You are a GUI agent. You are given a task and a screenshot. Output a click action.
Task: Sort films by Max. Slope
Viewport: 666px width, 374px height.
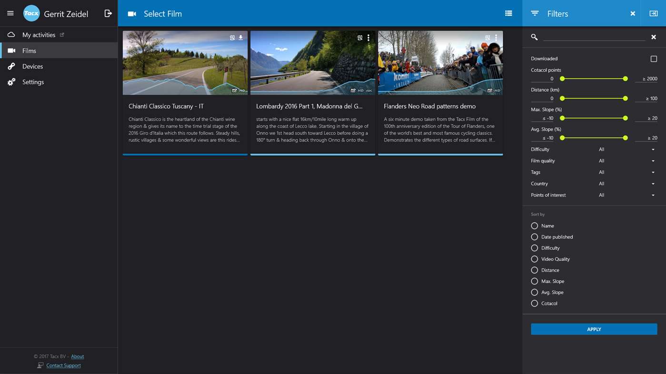535,281
